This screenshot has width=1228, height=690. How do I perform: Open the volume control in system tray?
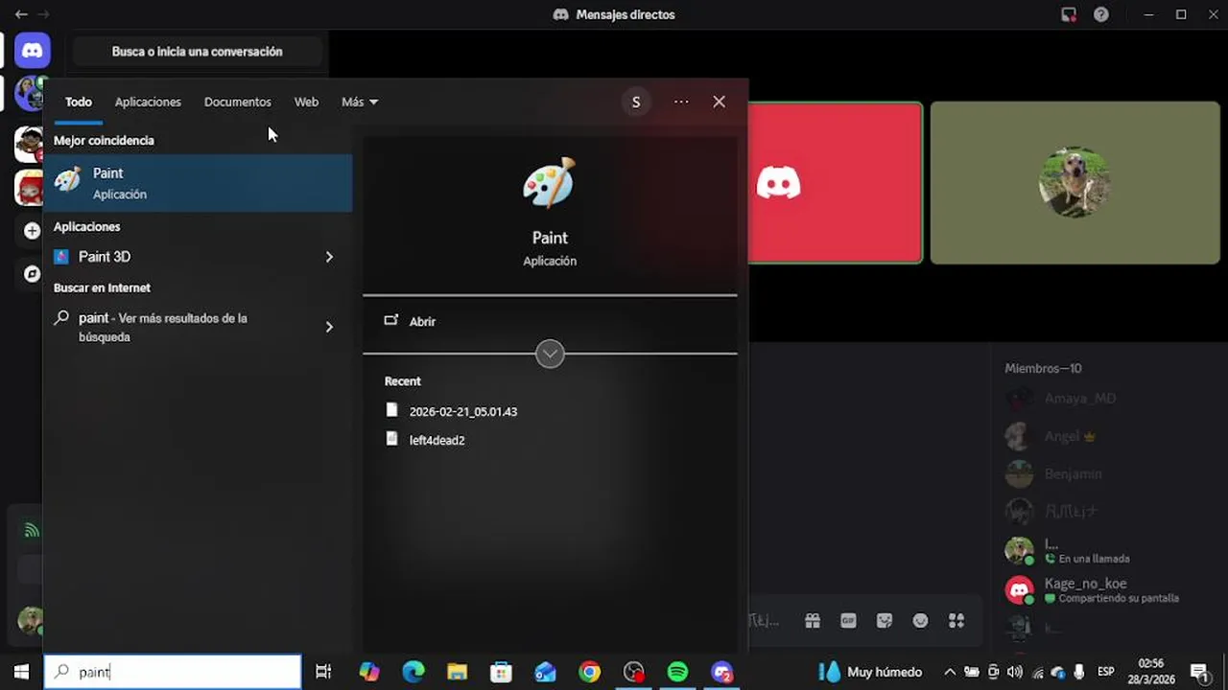1015,672
